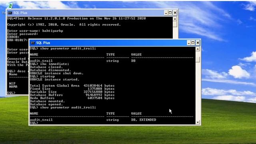Viewport: 256px width, 144px height.
Task: Click the 'Fixed Size' line
Action: (x=72, y=89)
